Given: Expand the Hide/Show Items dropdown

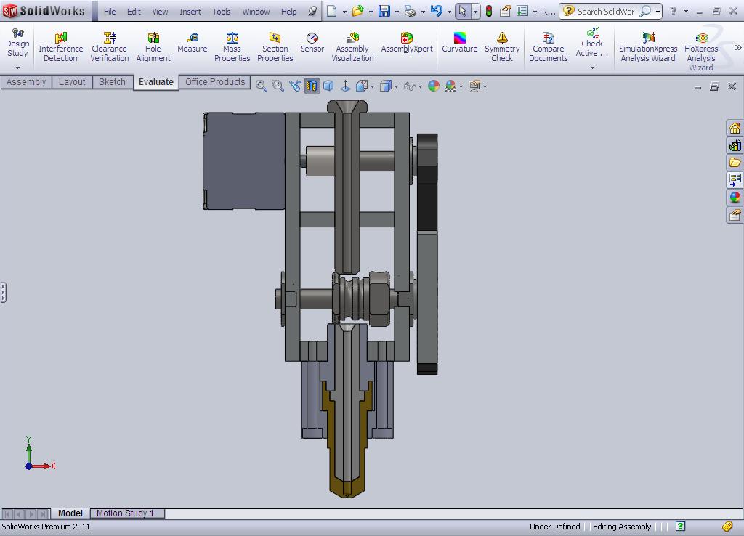Looking at the screenshot, I should point(420,86).
